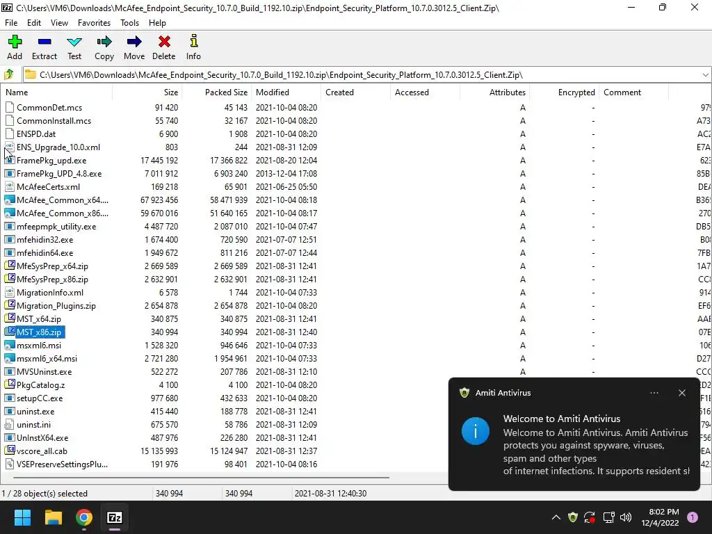This screenshot has height=534, width=712.
Task: Click the Add toolbar icon
Action: (15, 42)
